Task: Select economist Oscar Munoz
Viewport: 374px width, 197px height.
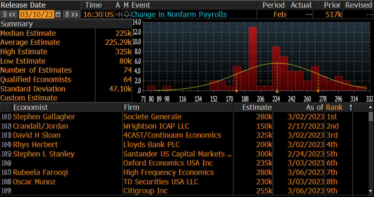Action: (x=34, y=182)
